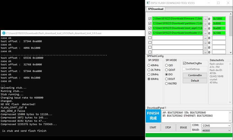This screenshot has height=140, width=233.
Task: Open browse button in fifth empty file row
Action: (205, 38)
